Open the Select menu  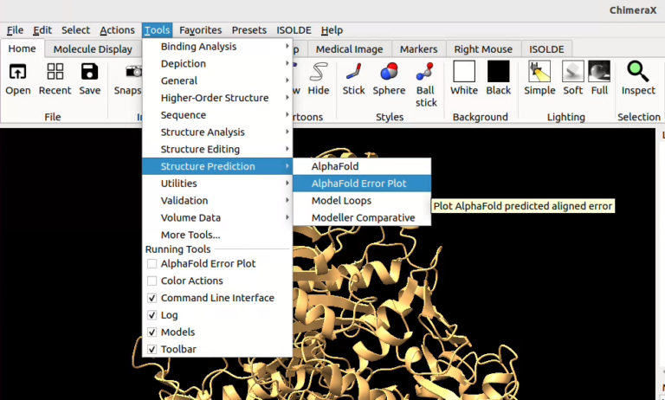pos(75,30)
